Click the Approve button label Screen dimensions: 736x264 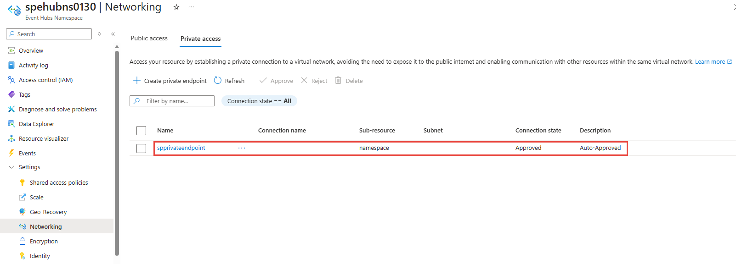click(282, 81)
